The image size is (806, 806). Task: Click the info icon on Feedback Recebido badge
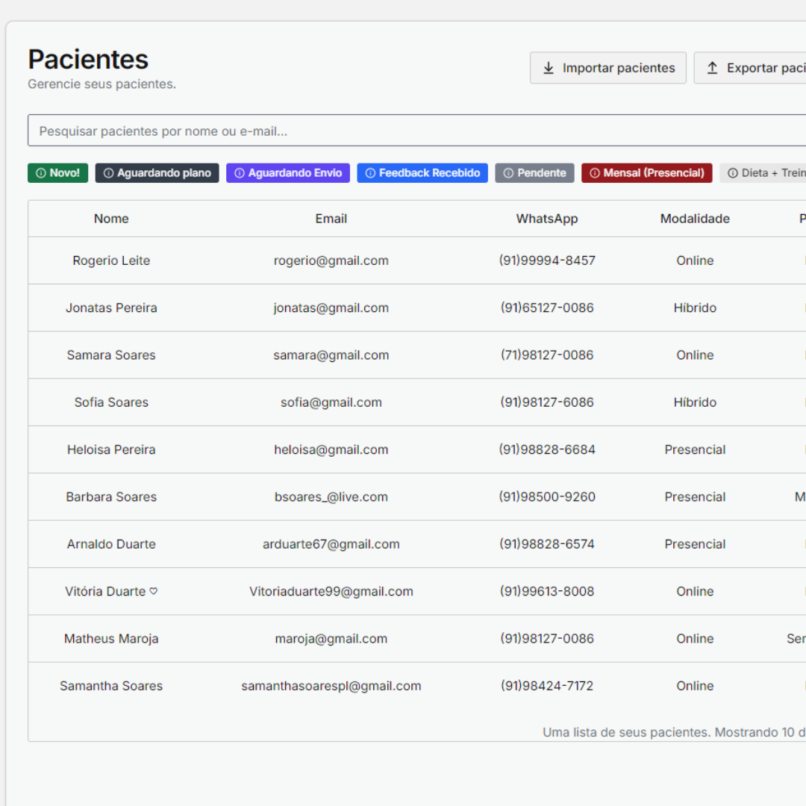371,172
